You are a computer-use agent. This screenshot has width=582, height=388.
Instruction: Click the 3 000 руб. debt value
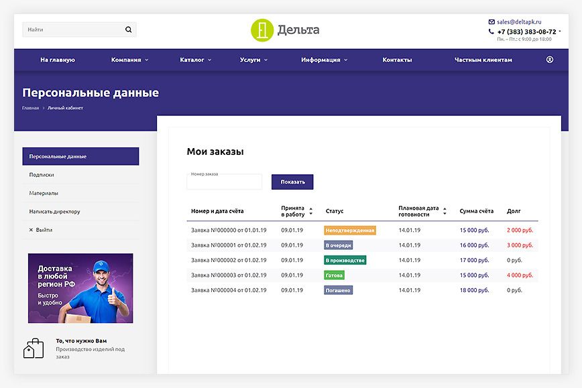520,245
